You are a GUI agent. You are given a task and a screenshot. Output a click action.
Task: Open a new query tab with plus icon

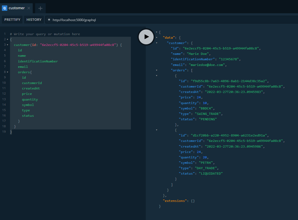[x=40, y=8]
